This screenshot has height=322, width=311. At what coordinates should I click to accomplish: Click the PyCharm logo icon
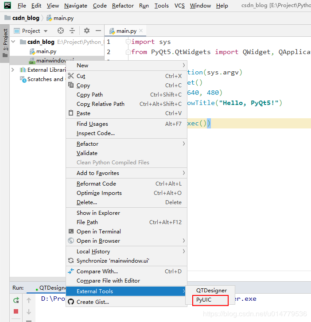point(8,5)
